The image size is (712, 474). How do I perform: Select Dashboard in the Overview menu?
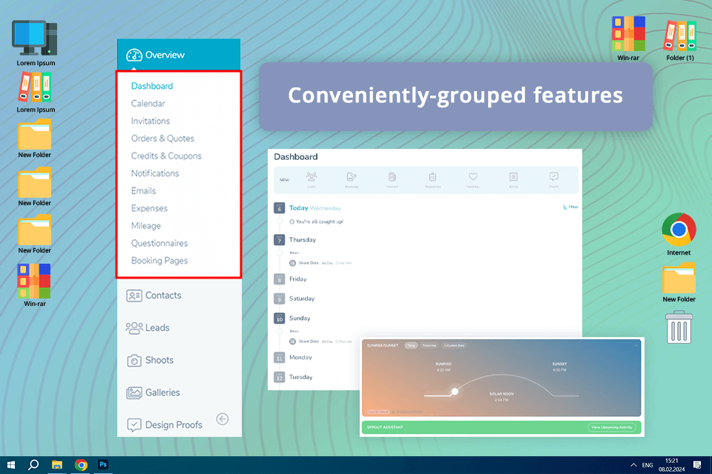pos(151,86)
